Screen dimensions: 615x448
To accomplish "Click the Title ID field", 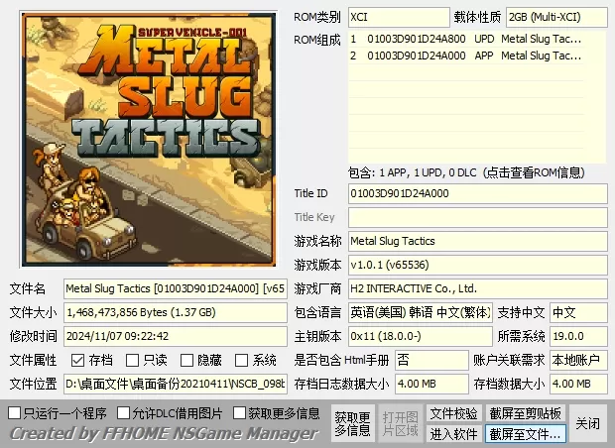I will click(477, 193).
